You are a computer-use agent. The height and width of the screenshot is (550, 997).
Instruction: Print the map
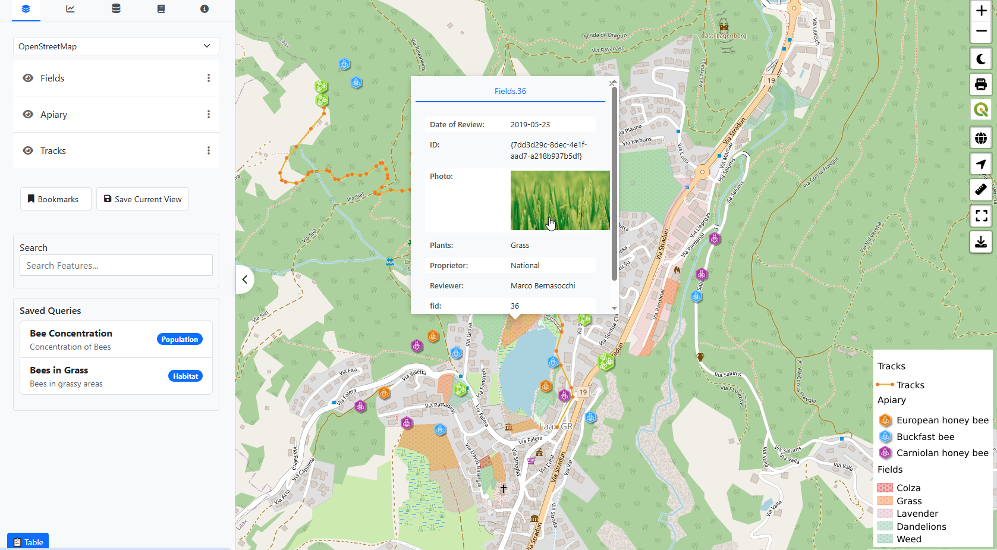(981, 84)
